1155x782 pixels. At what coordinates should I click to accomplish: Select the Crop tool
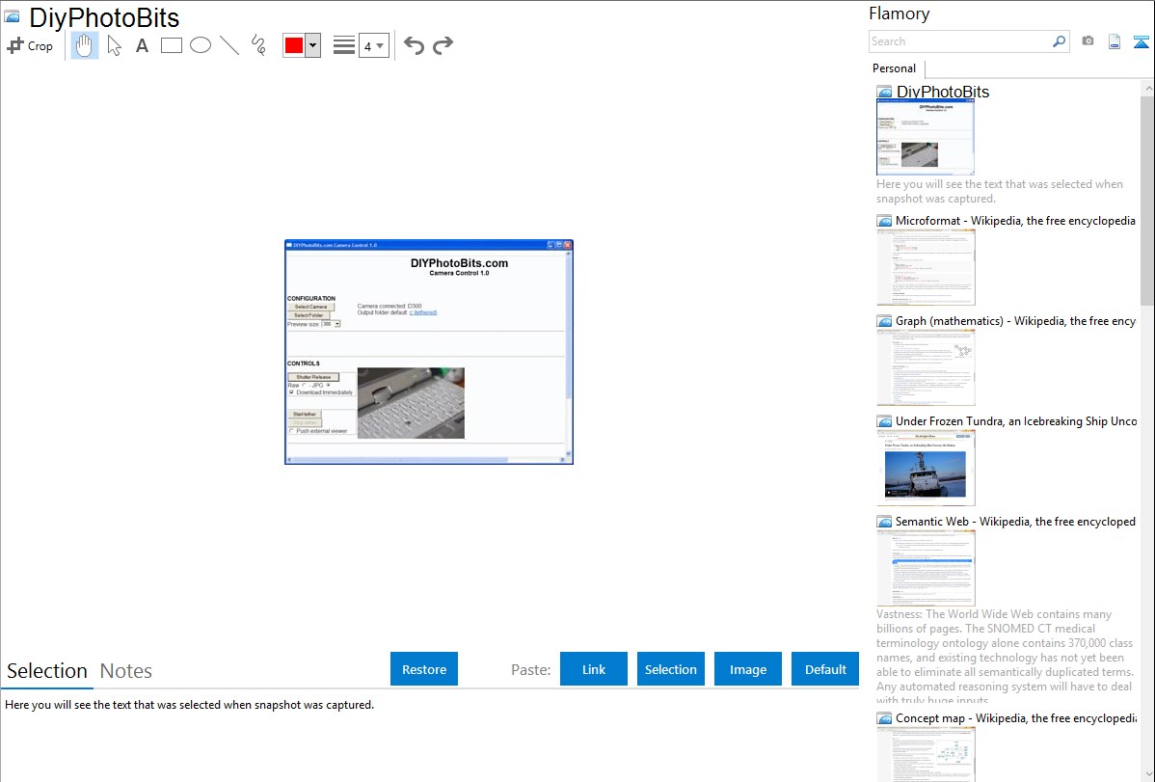(x=30, y=45)
